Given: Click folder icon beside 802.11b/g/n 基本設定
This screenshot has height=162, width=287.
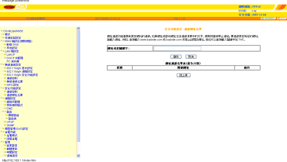Looking at the screenshot, I should point(5,68).
